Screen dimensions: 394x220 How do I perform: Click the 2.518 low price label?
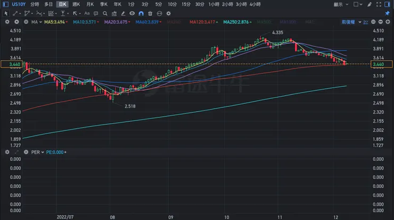130,106
